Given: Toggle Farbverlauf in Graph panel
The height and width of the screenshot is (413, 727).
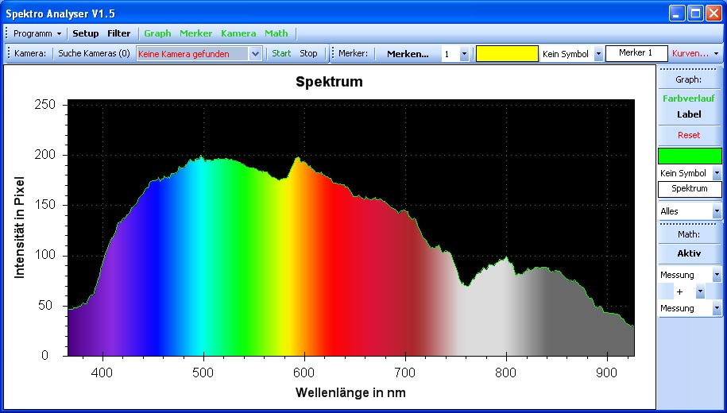Looking at the screenshot, I should tap(688, 98).
